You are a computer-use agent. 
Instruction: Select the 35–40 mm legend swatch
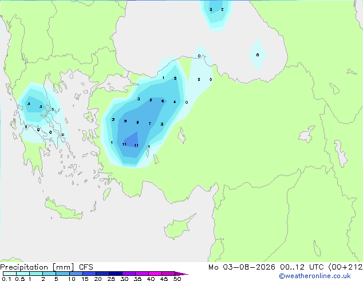tap(141, 274)
